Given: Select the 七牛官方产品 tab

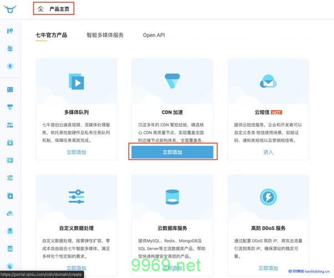Looking at the screenshot, I should pyautogui.click(x=51, y=35).
